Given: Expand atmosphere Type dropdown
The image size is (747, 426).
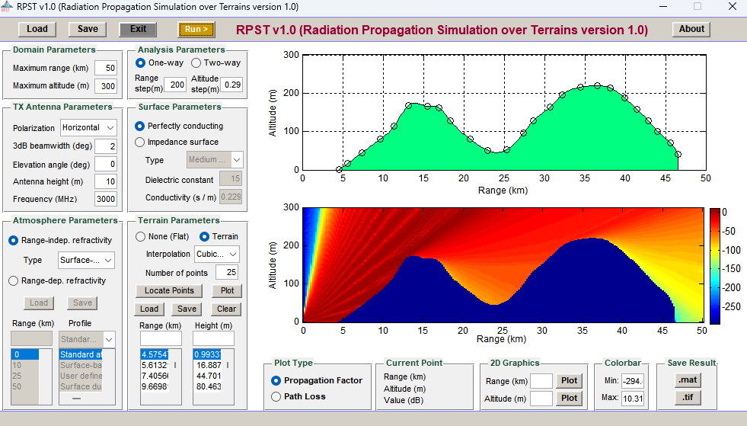Looking at the screenshot, I should tap(86, 260).
